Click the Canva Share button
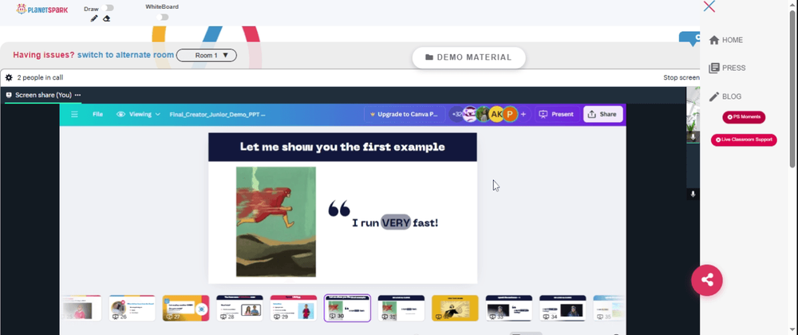 point(602,114)
